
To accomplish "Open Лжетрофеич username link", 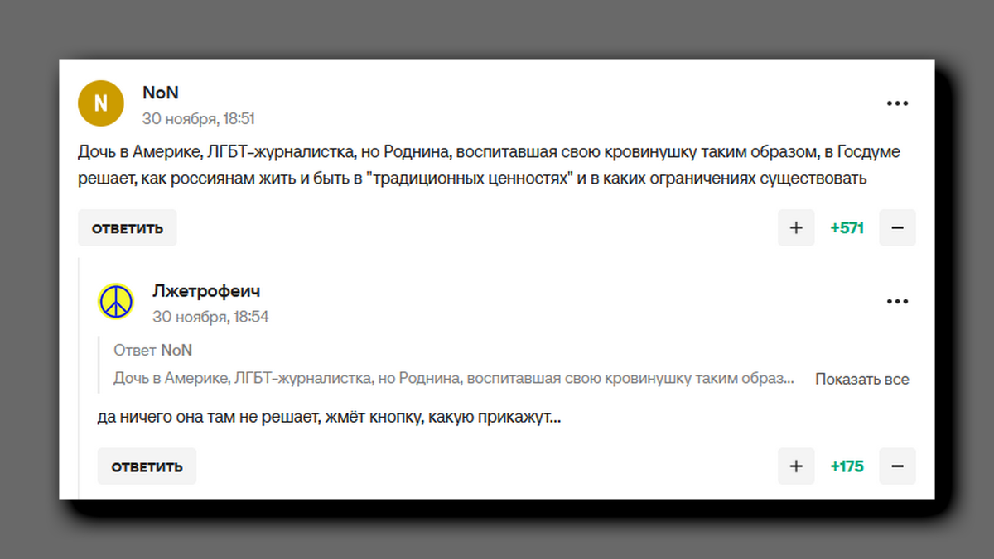I will pos(206,291).
